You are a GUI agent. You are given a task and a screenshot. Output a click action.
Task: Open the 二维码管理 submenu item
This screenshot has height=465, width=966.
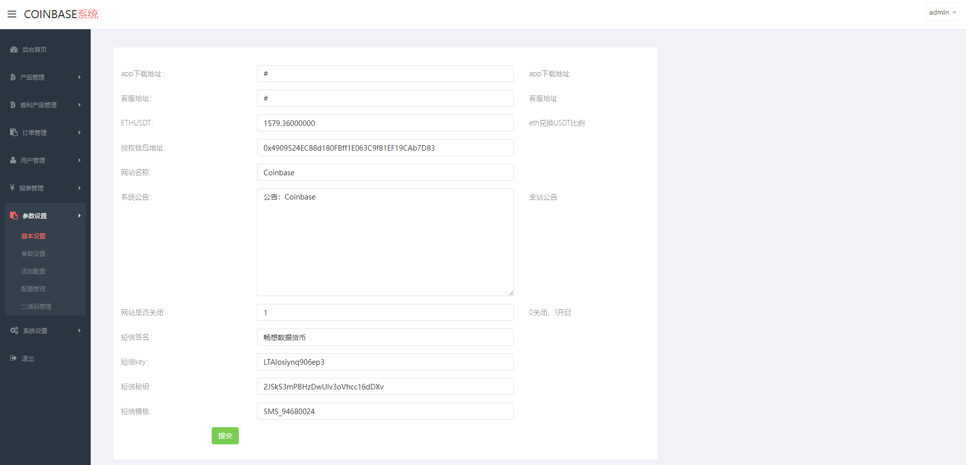click(x=36, y=307)
